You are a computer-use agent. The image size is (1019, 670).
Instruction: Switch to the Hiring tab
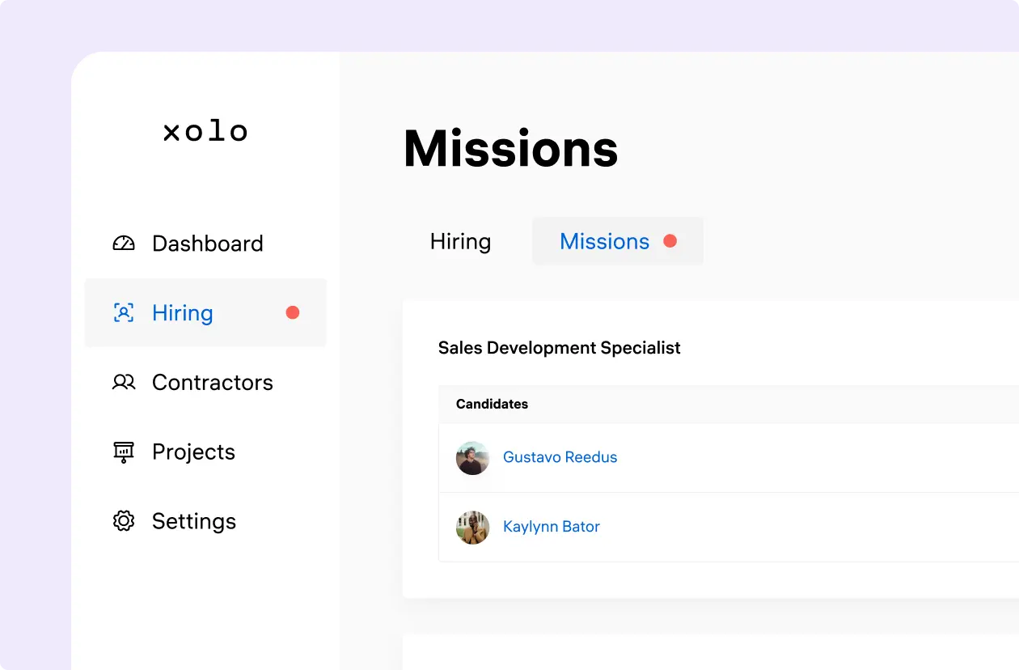point(460,240)
